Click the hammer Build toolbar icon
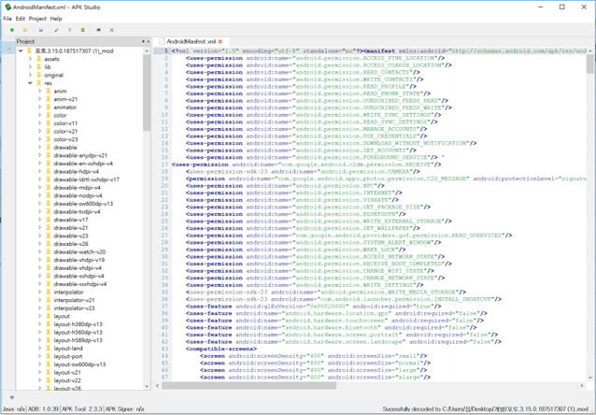596x415 pixels. [x=56, y=30]
